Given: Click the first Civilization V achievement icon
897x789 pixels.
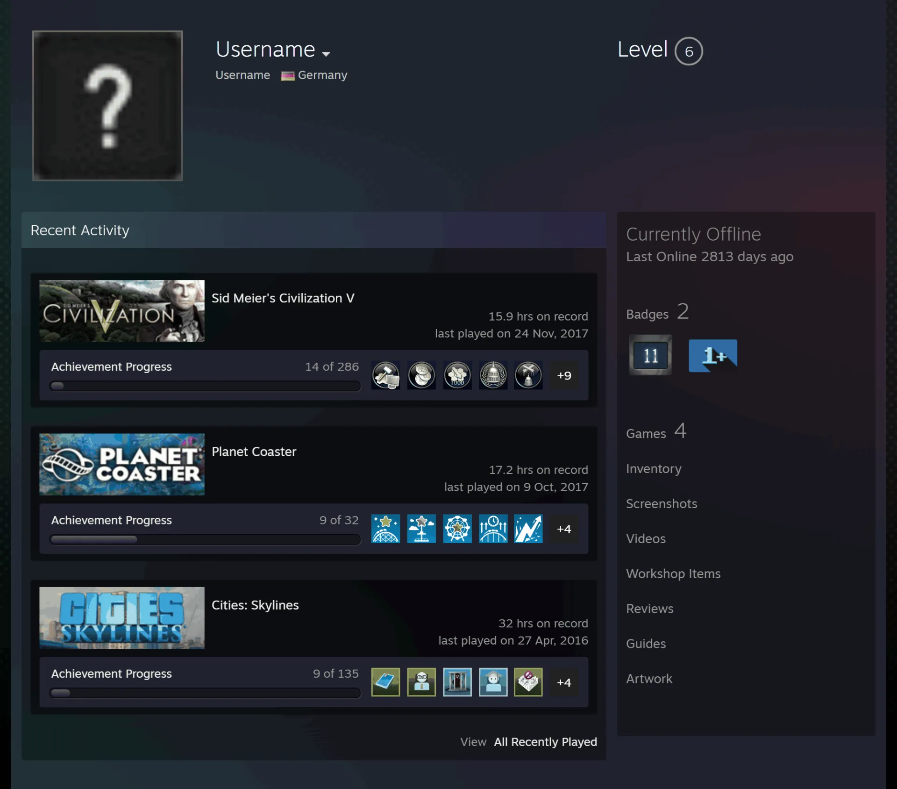Looking at the screenshot, I should coord(385,375).
